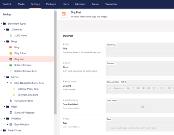Open the numbered list style dropdown arrow
This screenshot has height=135, width=174.
click(165, 88)
